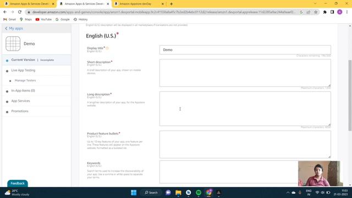Open the chat app on the taskbar
Image resolution: width=352 pixels, height=198 pixels.
click(168, 193)
